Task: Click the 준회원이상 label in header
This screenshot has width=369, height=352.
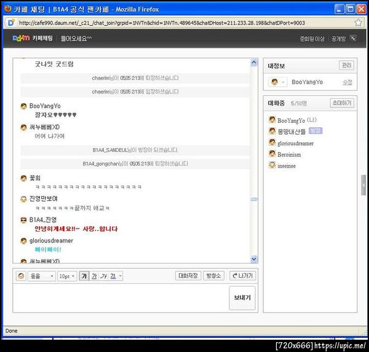Action: tap(312, 39)
